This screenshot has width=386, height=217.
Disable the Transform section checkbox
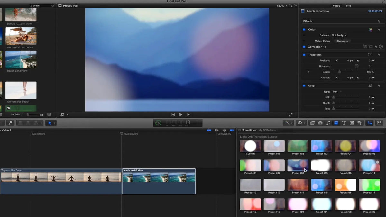point(304,55)
